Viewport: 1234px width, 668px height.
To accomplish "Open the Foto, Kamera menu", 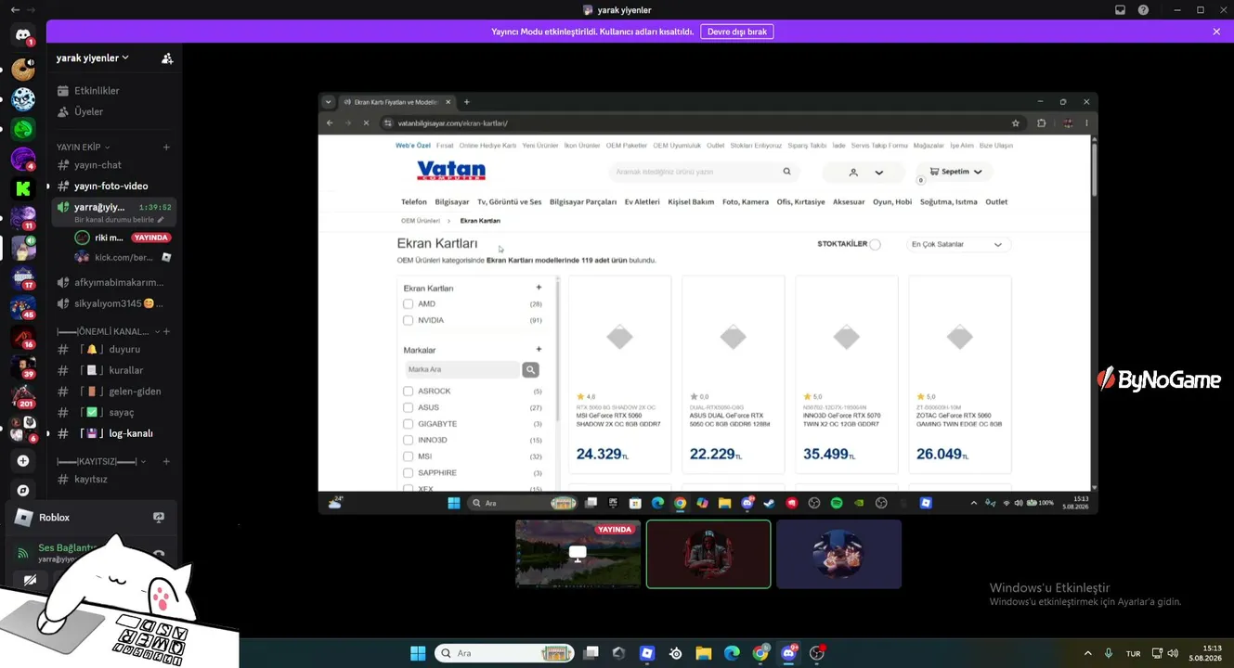I will pyautogui.click(x=746, y=202).
